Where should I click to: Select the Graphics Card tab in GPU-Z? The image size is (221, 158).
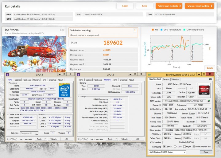pos(155,79)
